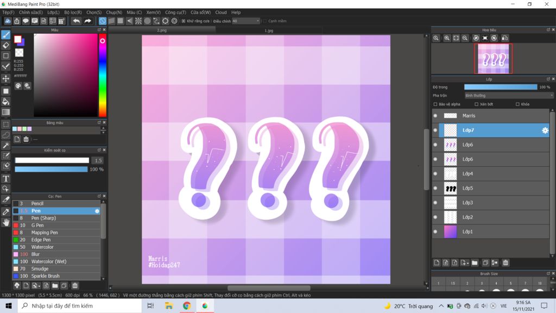Open Pen brush settings gear
556x313 pixels.
tap(97, 211)
